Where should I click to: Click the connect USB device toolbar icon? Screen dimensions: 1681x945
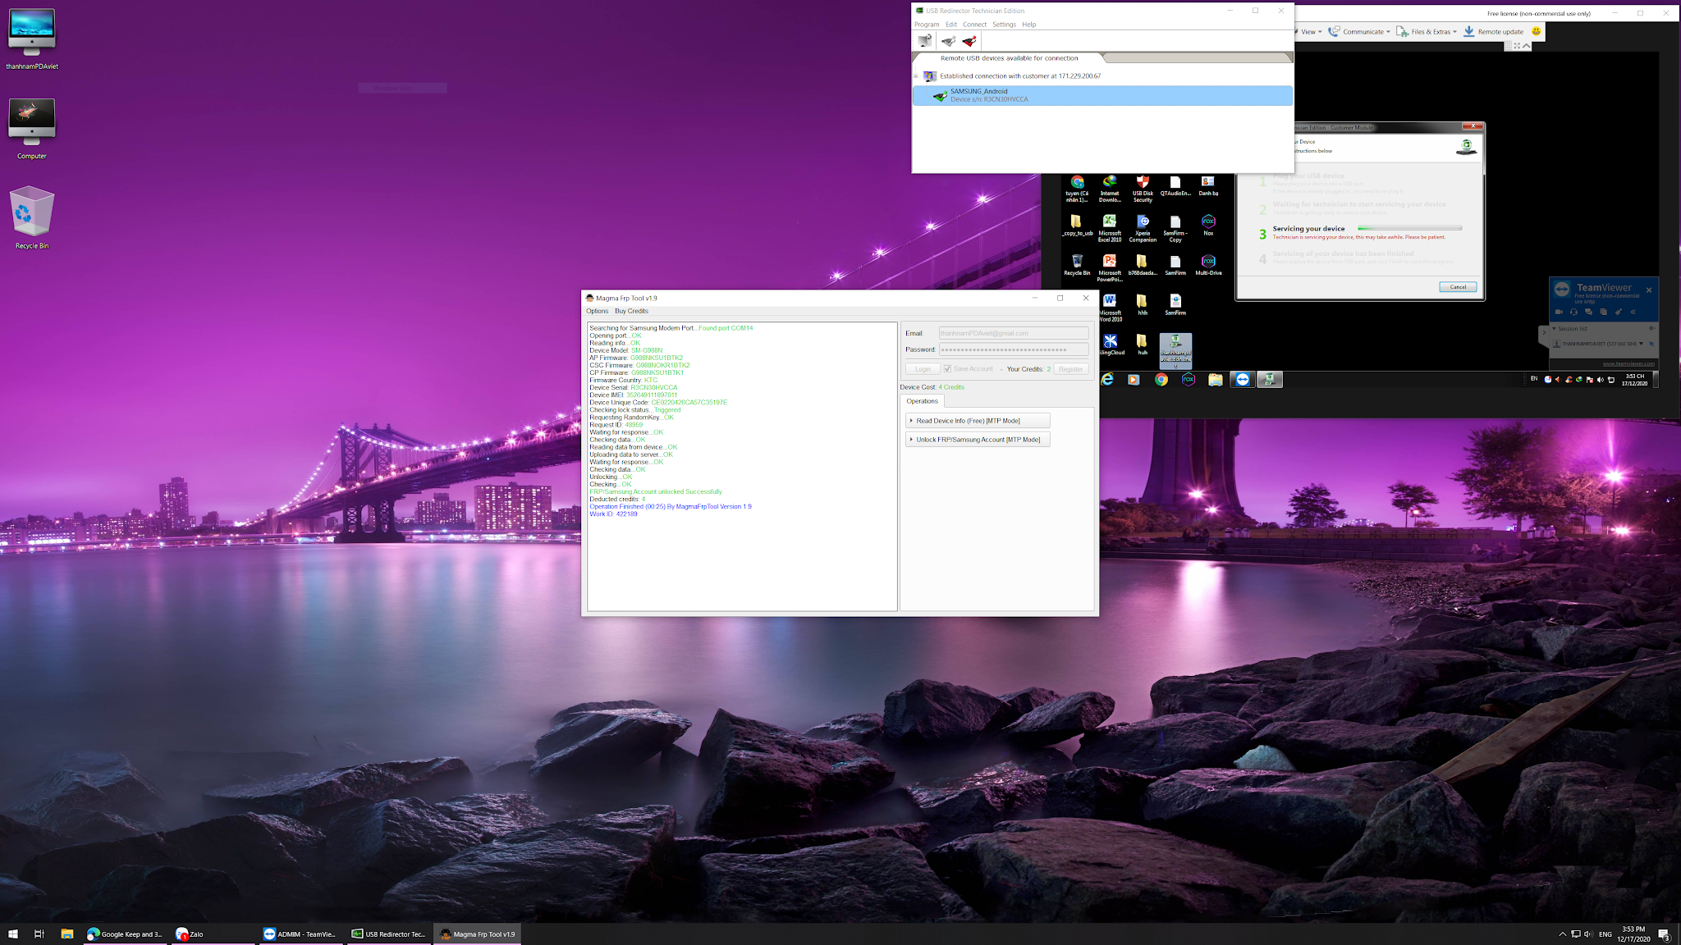coord(948,41)
